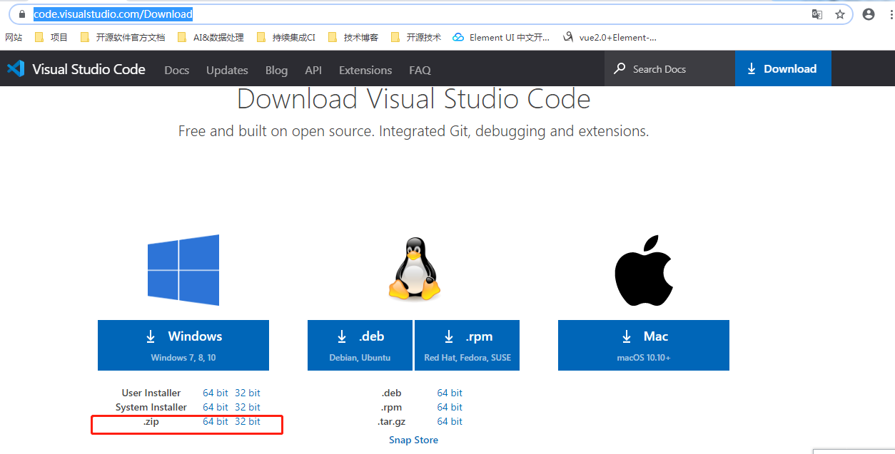Click the Linux penguin logo image
The height and width of the screenshot is (454, 895).
tap(414, 269)
